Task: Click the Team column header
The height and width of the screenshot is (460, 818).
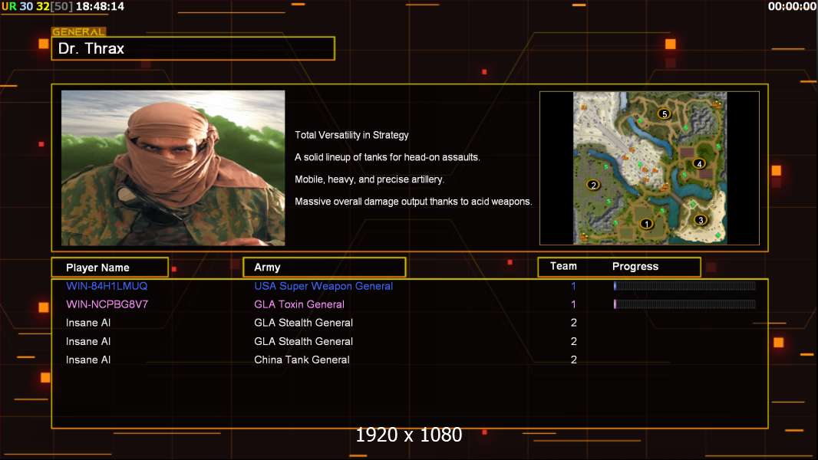Action: pyautogui.click(x=563, y=266)
